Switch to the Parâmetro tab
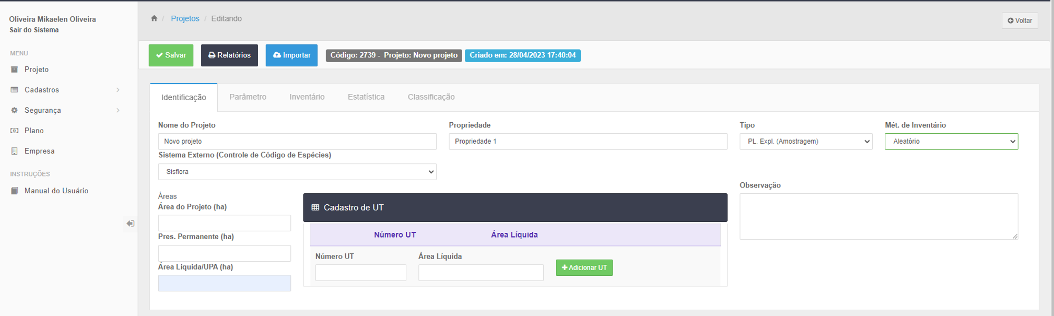The height and width of the screenshot is (316, 1054). click(248, 97)
